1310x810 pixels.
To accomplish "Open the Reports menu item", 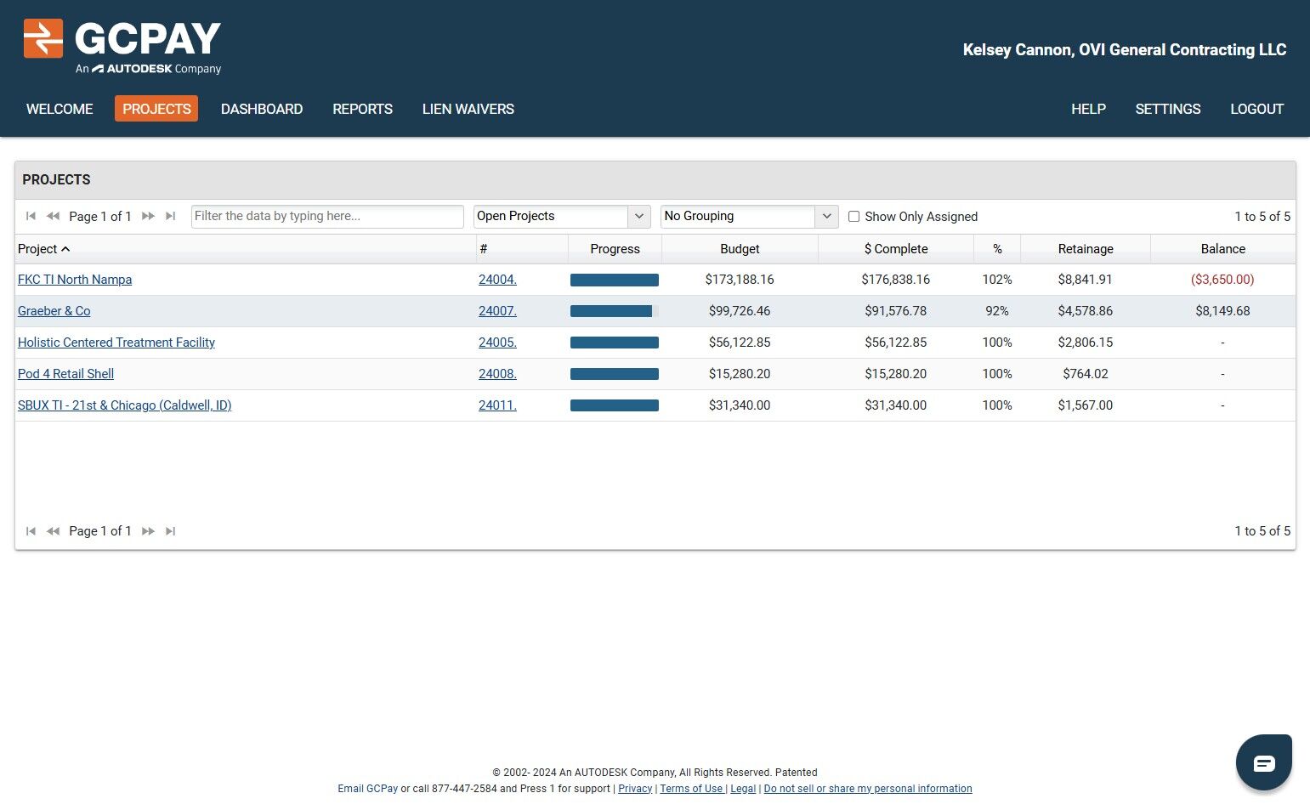I will tap(362, 109).
